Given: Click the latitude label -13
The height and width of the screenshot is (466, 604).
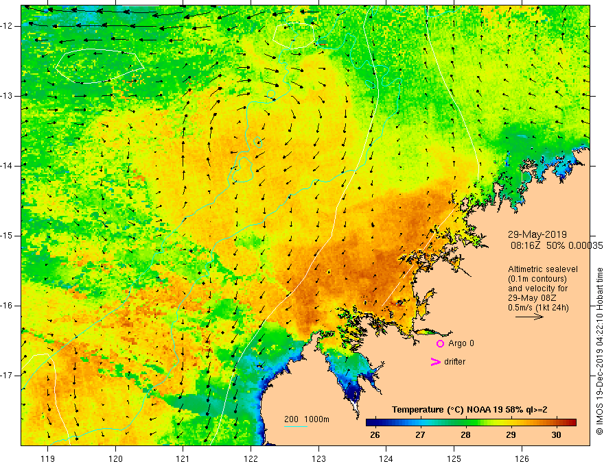Looking at the screenshot, I should (7, 96).
